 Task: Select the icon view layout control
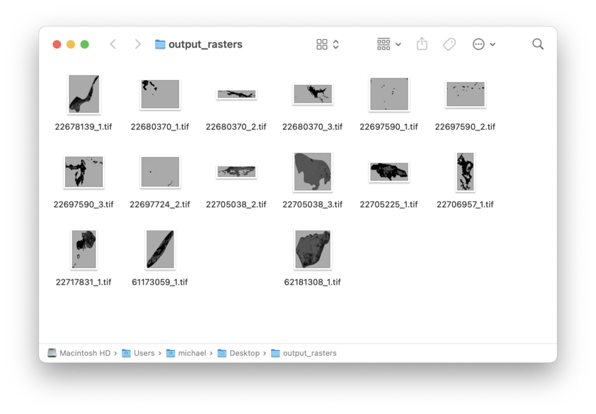pyautogui.click(x=322, y=44)
